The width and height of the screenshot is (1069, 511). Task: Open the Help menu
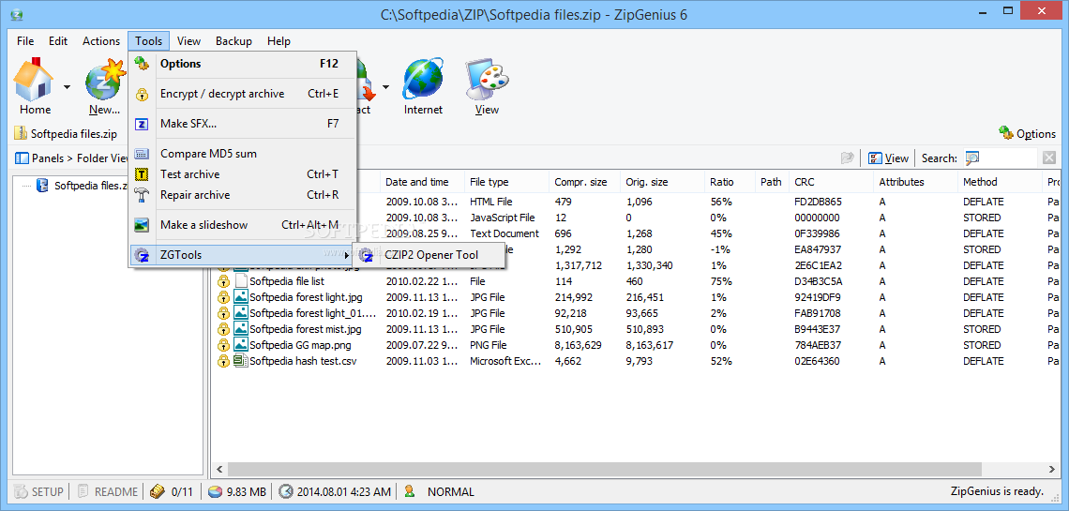(279, 41)
